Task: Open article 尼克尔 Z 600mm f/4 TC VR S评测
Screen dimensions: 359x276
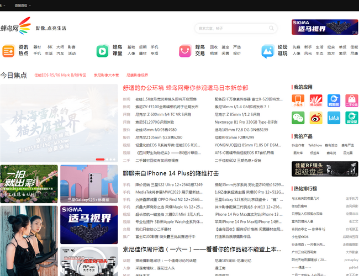Action: point(163,114)
